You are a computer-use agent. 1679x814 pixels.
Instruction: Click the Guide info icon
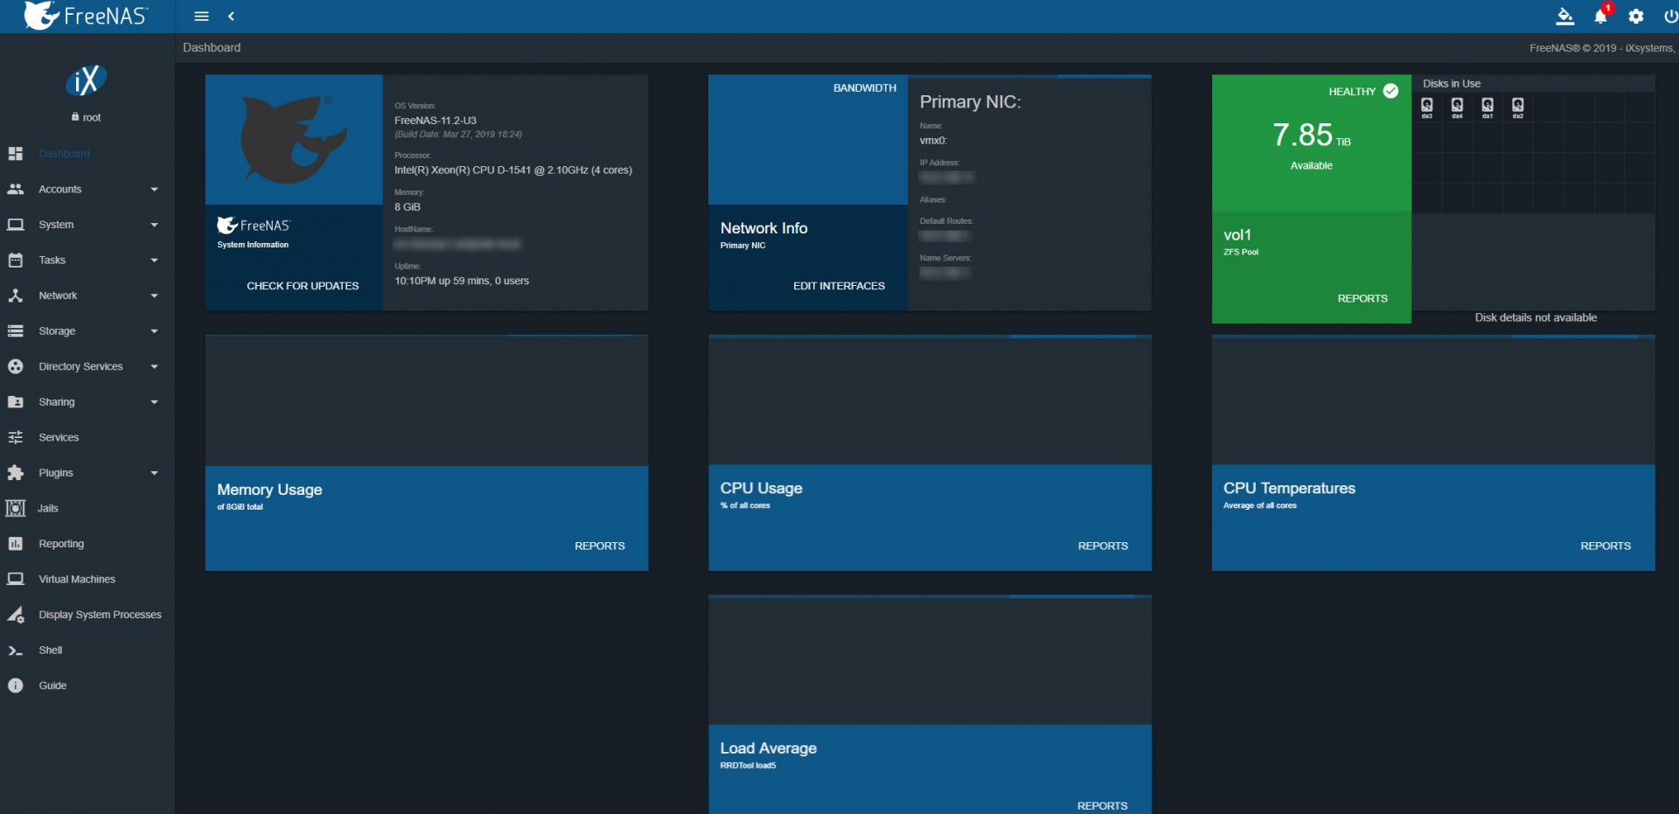point(15,685)
